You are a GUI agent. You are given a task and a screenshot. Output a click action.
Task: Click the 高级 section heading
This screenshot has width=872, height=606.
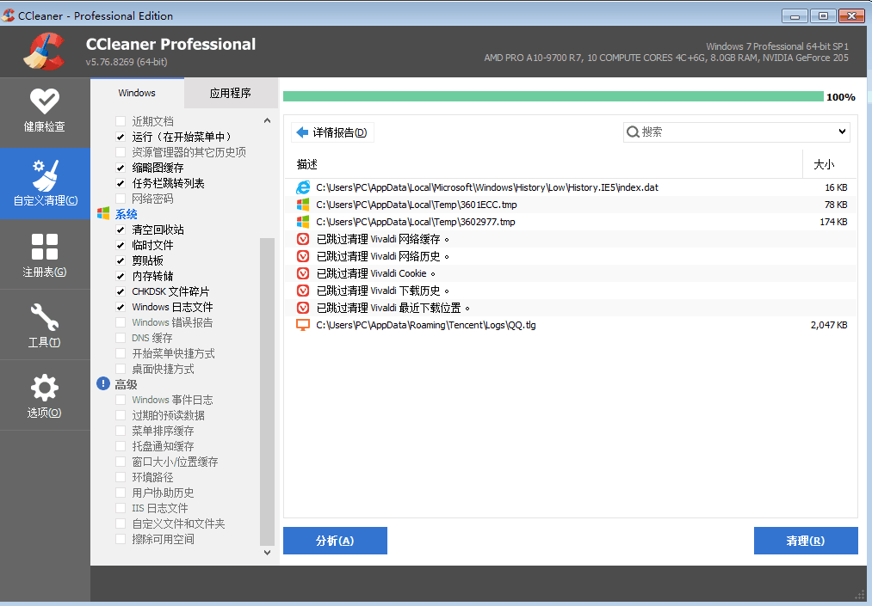(x=127, y=384)
